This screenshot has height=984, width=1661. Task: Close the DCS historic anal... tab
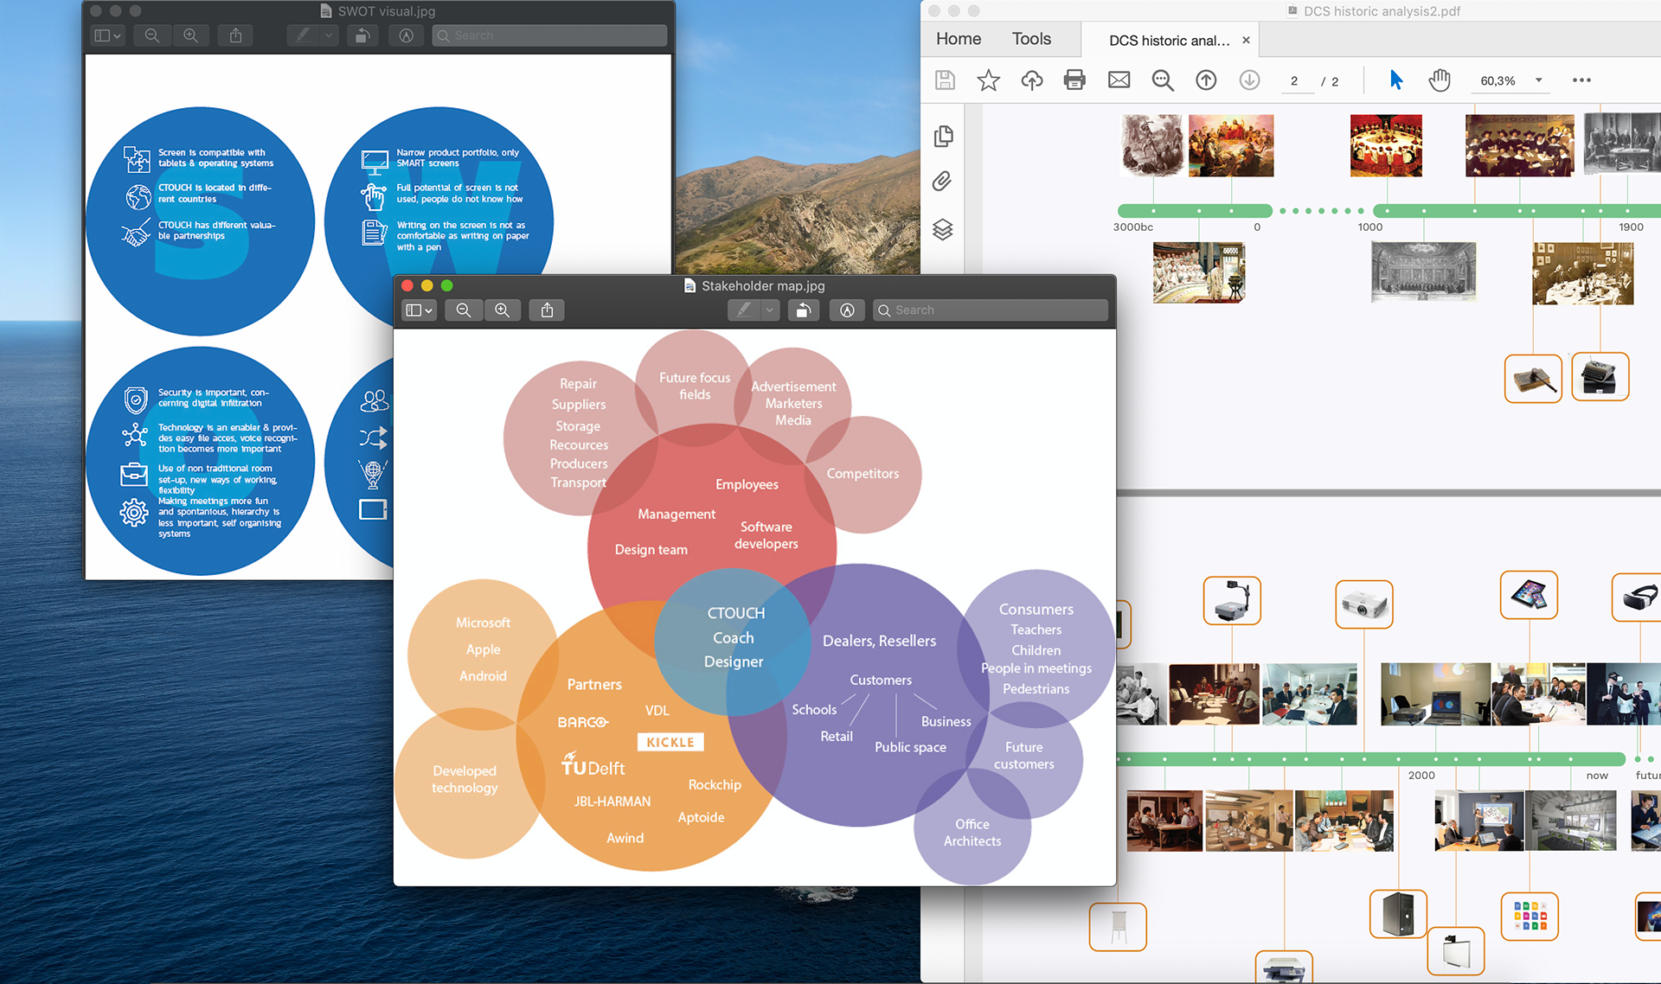pos(1246,40)
